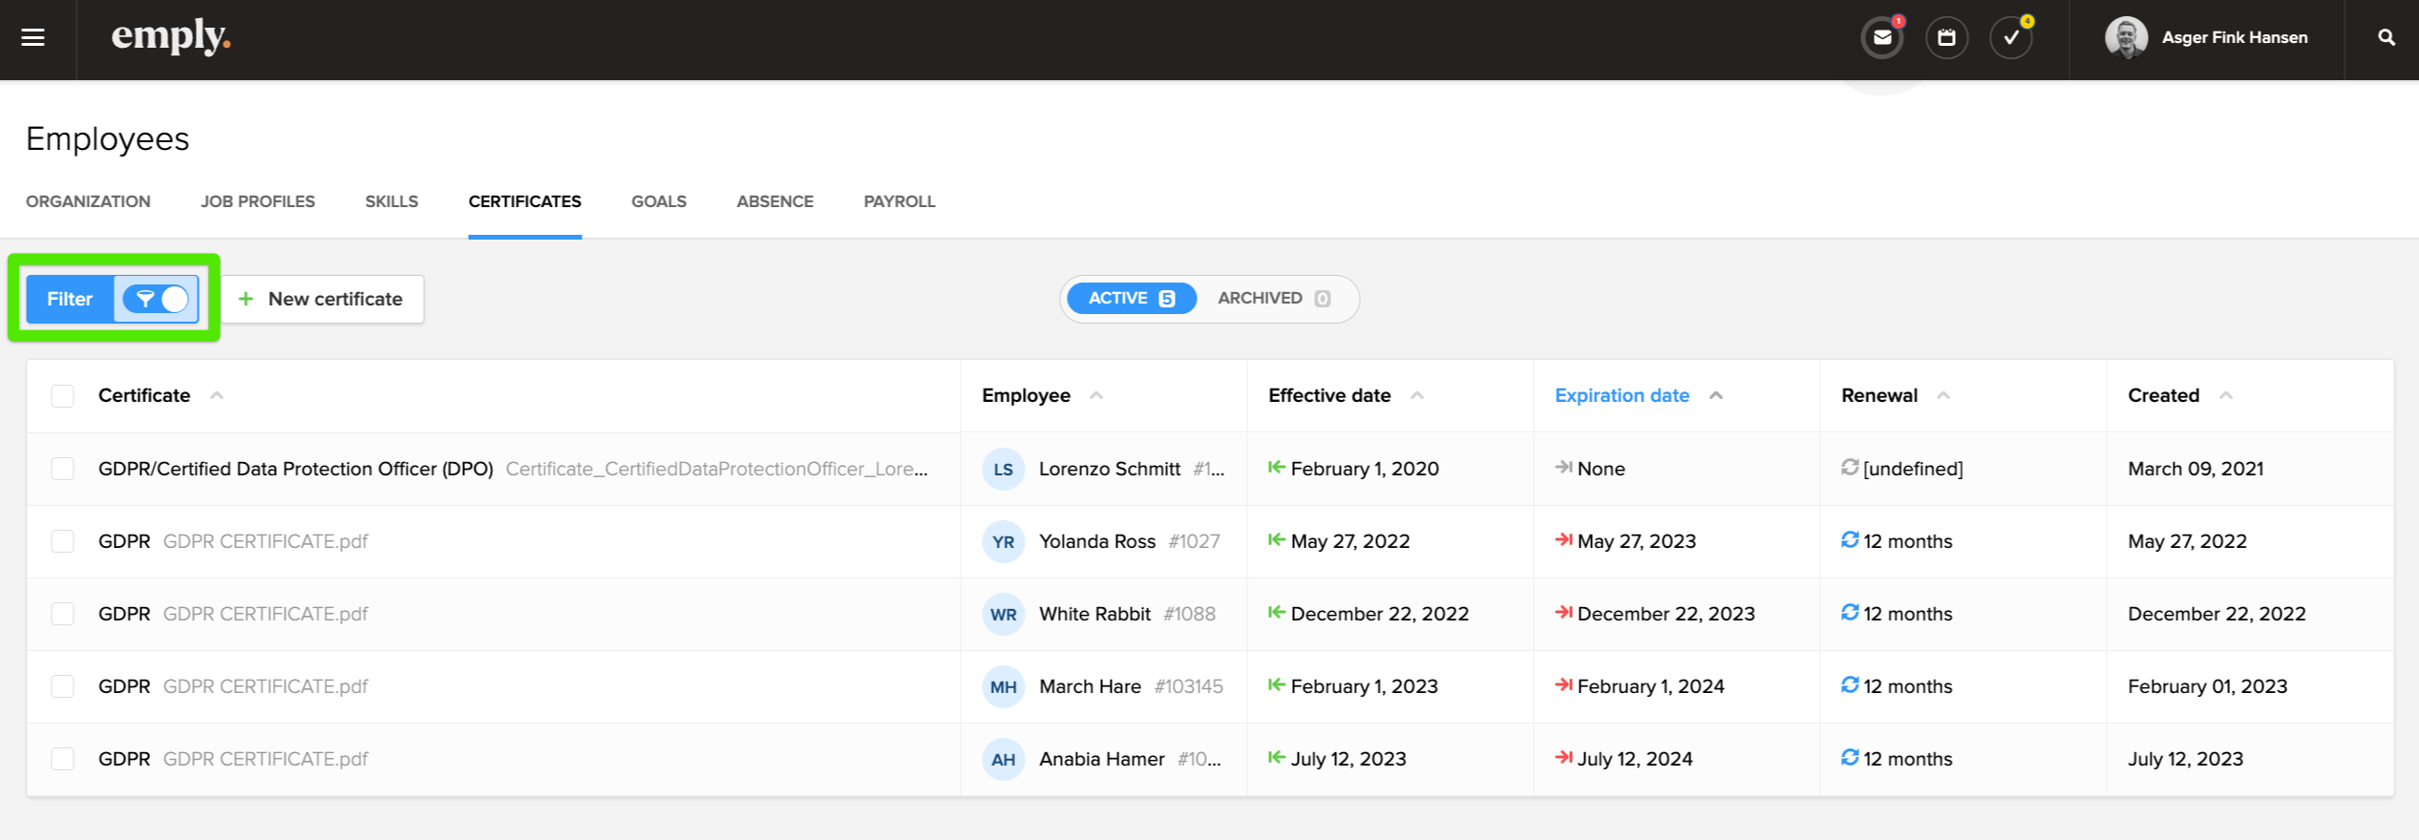Select the checkbox for Yolanda Ross's GDPR row
This screenshot has height=840, width=2419.
[x=63, y=542]
